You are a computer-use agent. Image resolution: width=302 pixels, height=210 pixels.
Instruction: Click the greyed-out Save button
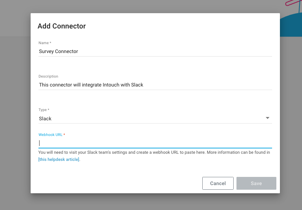256,183
